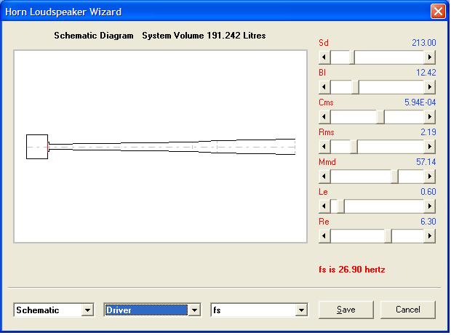The width and height of the screenshot is (451, 335).
Task: Click the Sd slider thumb
Action: tap(352, 57)
